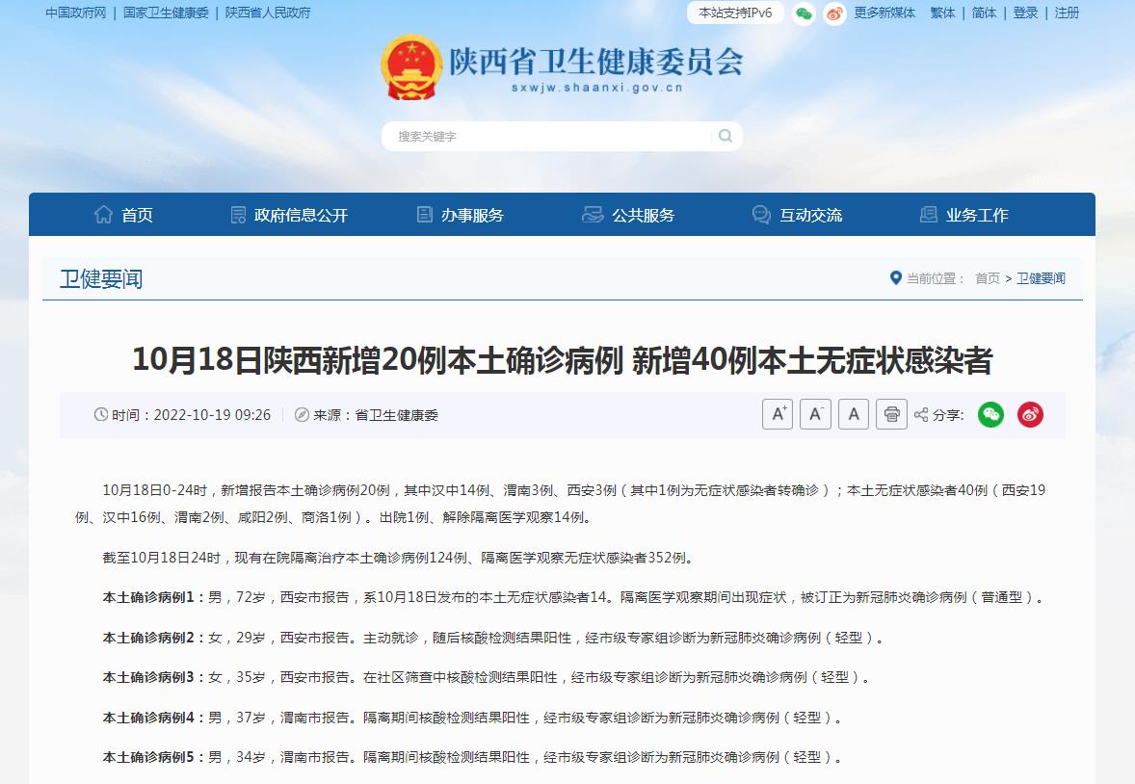The width and height of the screenshot is (1135, 784).
Task: Share article via green WeChat icon
Action: 990,414
